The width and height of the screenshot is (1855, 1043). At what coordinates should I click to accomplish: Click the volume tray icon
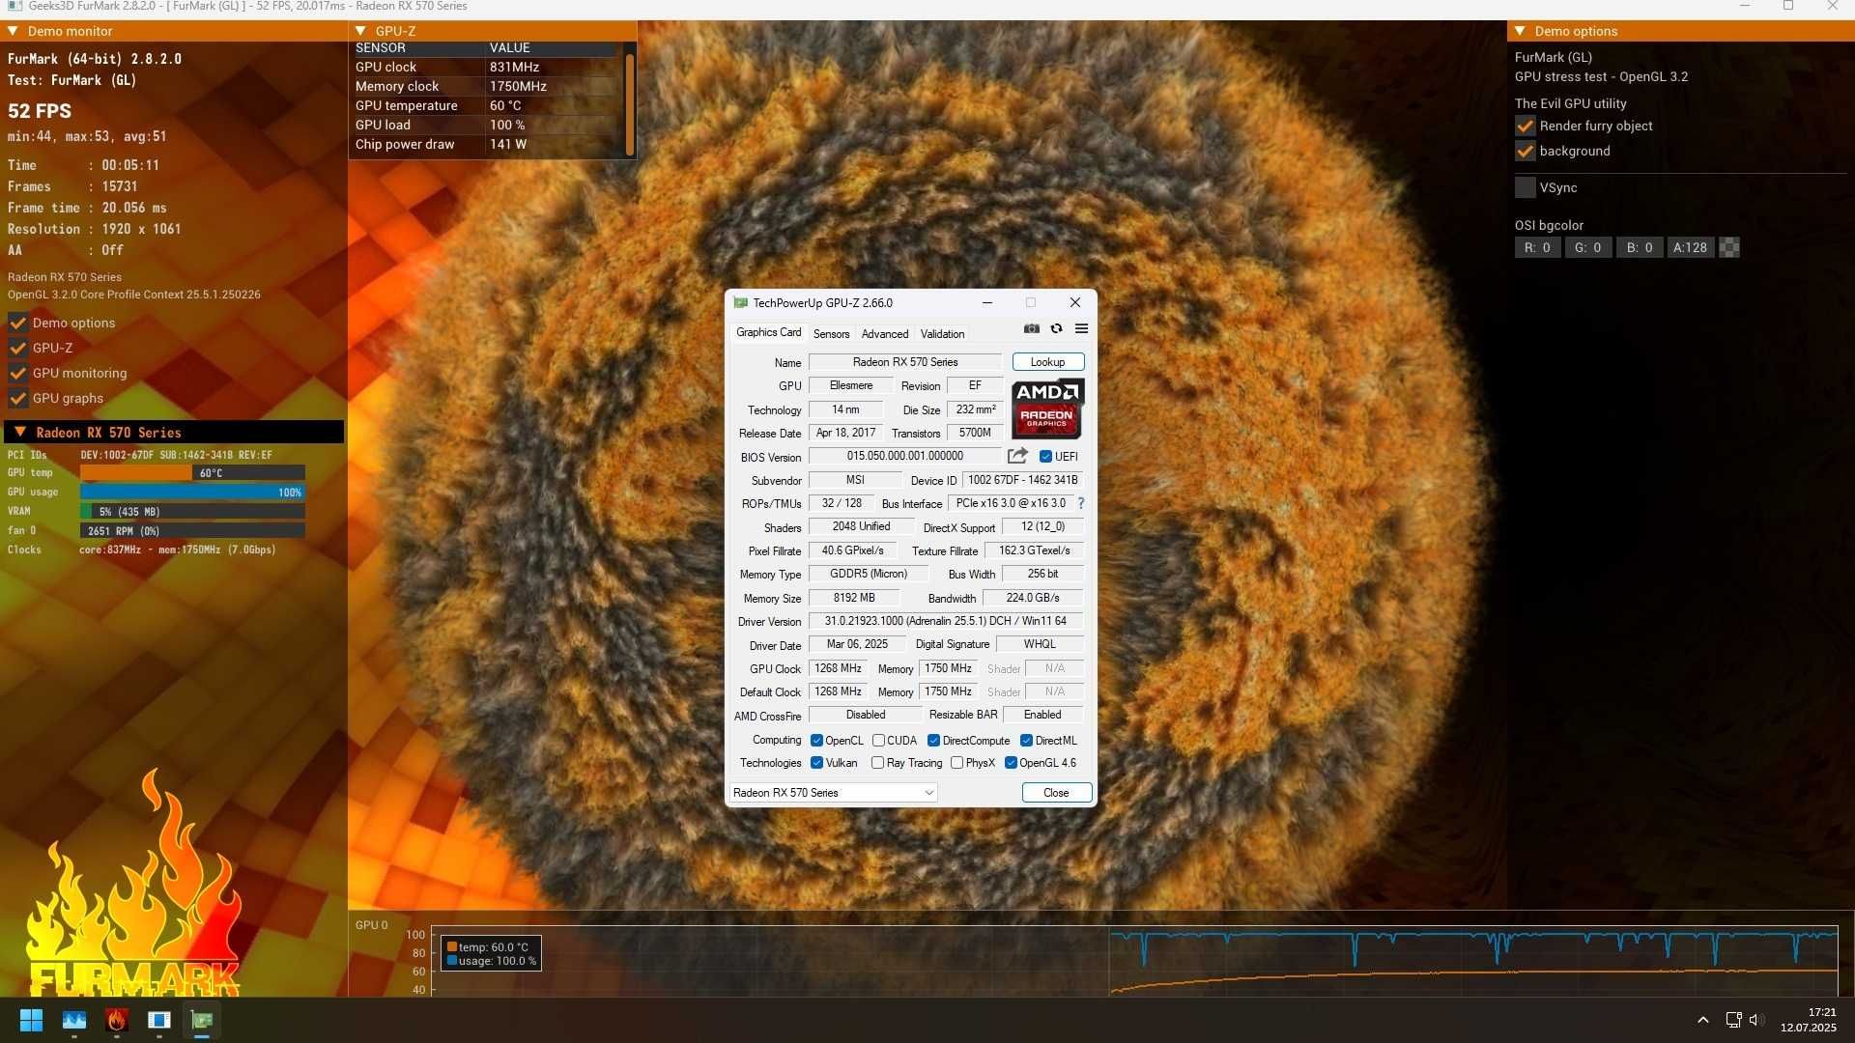(x=1756, y=1020)
